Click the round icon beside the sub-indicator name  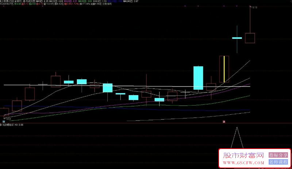1,125
